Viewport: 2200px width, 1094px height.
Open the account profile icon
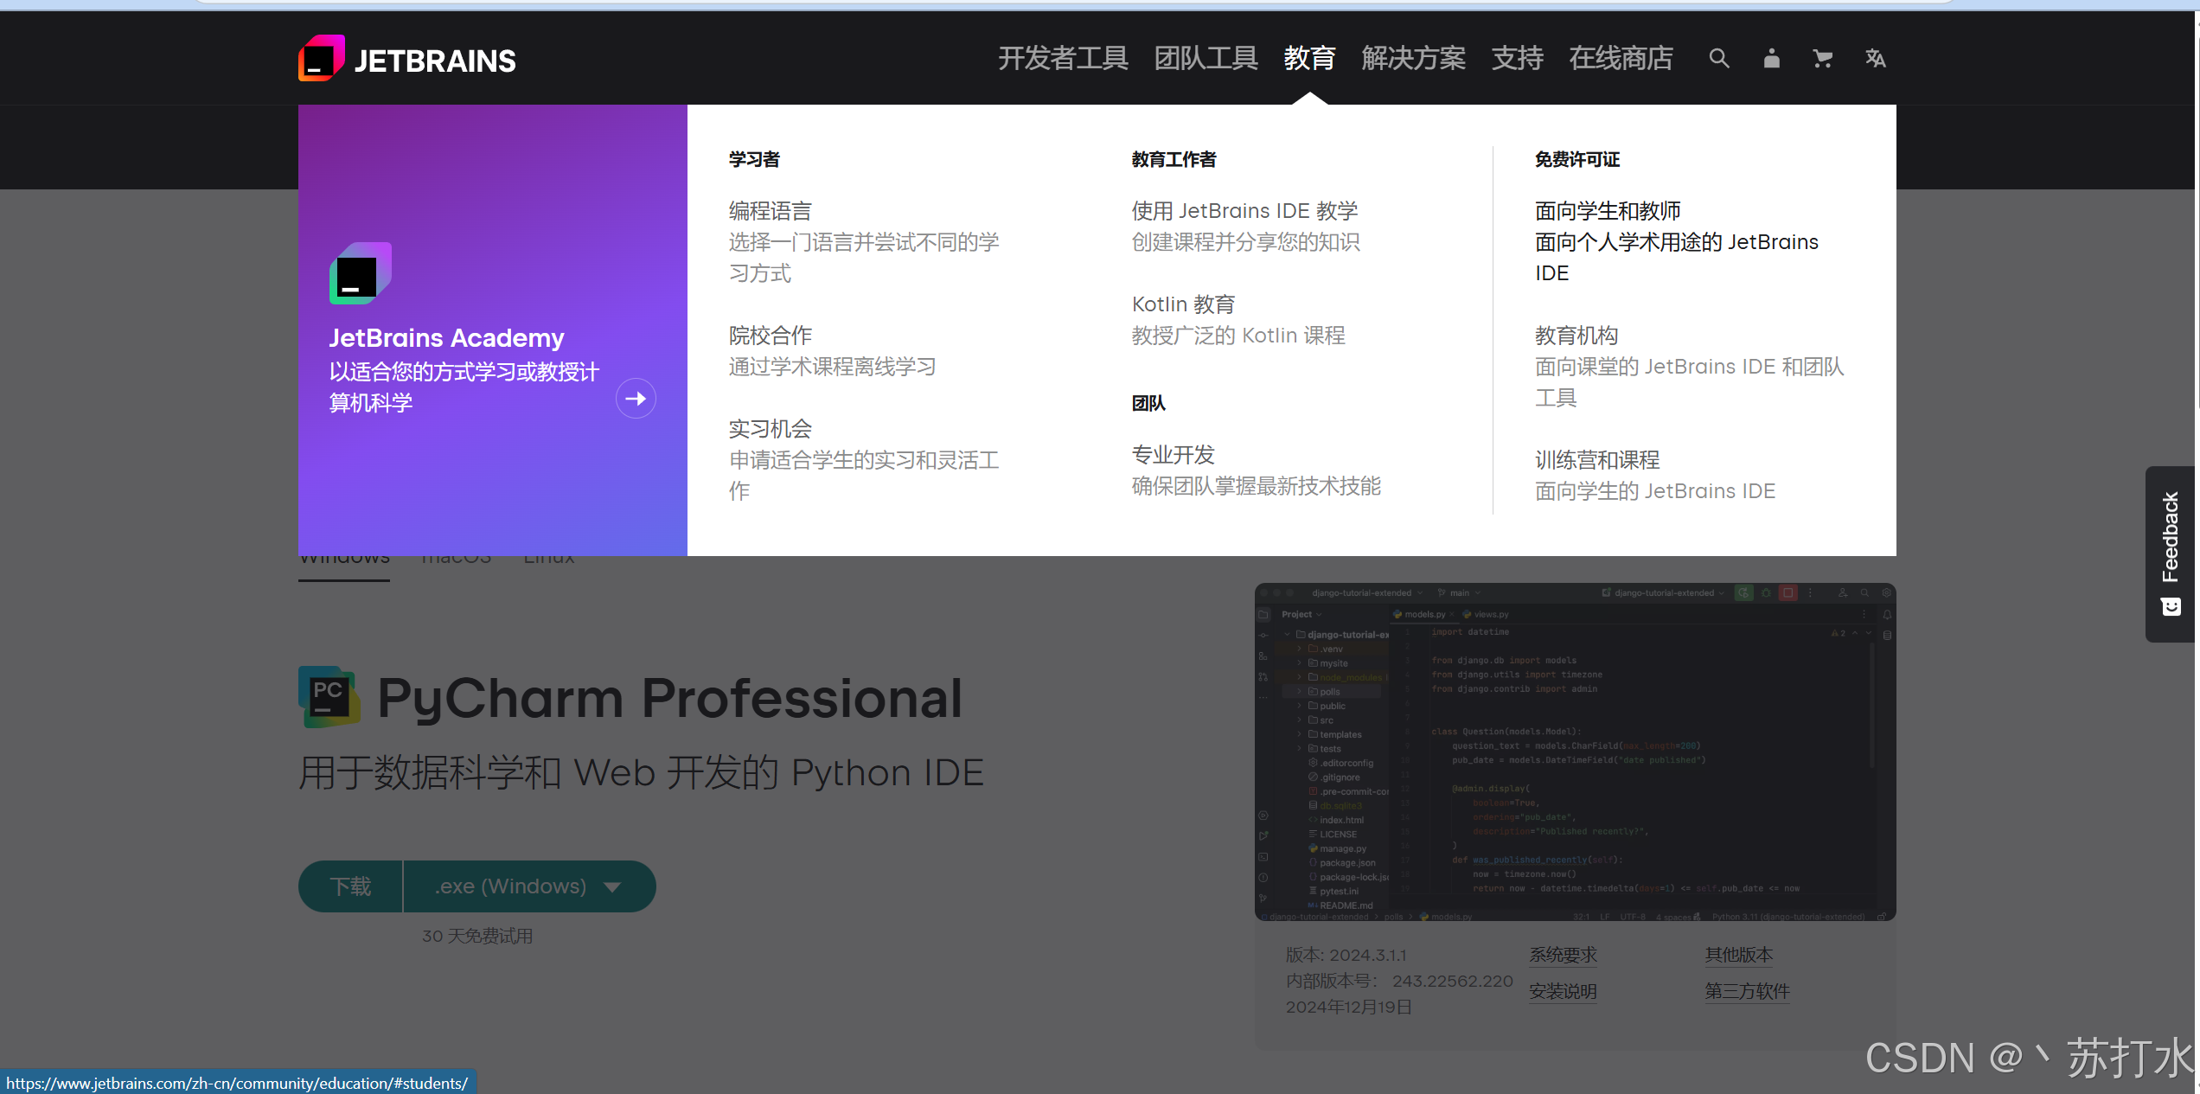1772,59
